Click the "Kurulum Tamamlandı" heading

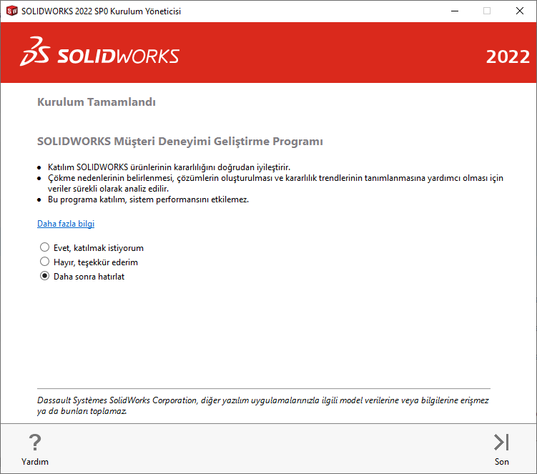(97, 102)
